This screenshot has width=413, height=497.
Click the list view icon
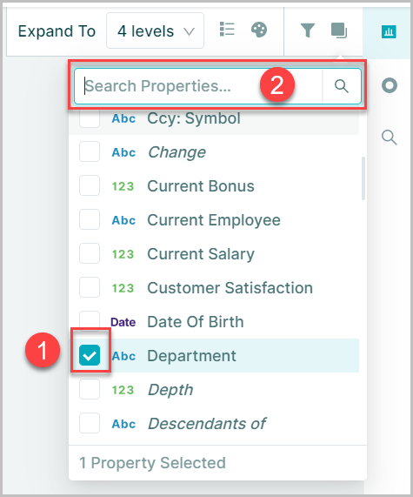coord(227,30)
